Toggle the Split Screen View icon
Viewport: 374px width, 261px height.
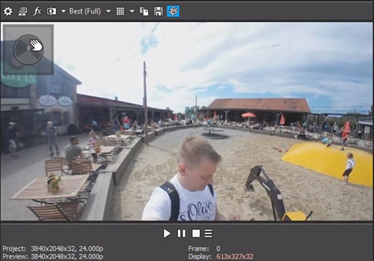coord(51,11)
